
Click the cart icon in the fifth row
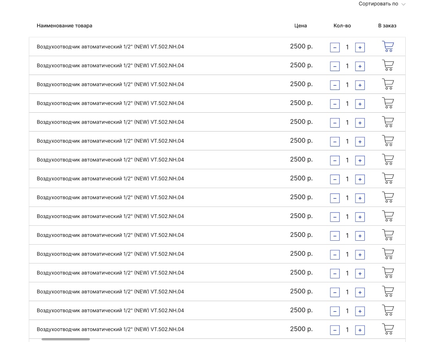coord(388,122)
